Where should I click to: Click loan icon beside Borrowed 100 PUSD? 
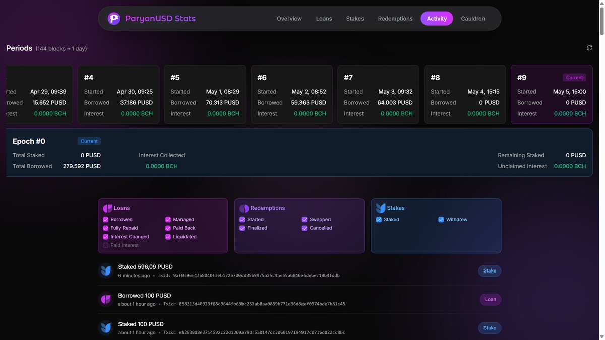tap(106, 300)
